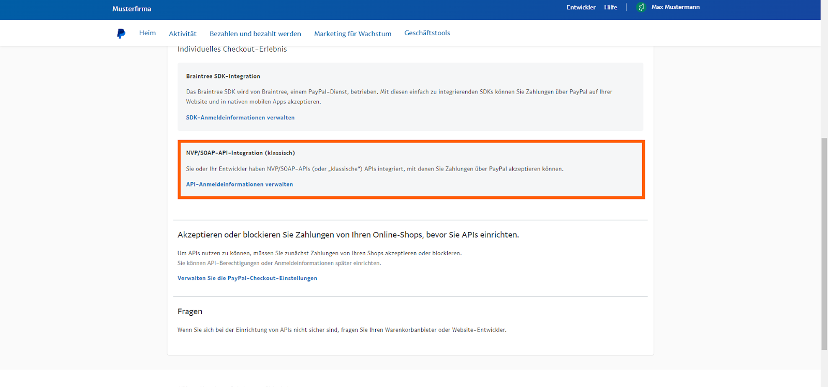The height and width of the screenshot is (387, 828).
Task: Select Marketing für Wachstum menu
Action: (x=352, y=34)
